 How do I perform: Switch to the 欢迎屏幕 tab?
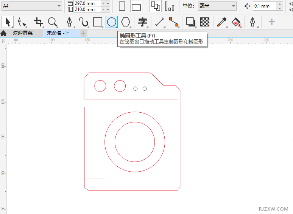click(22, 33)
